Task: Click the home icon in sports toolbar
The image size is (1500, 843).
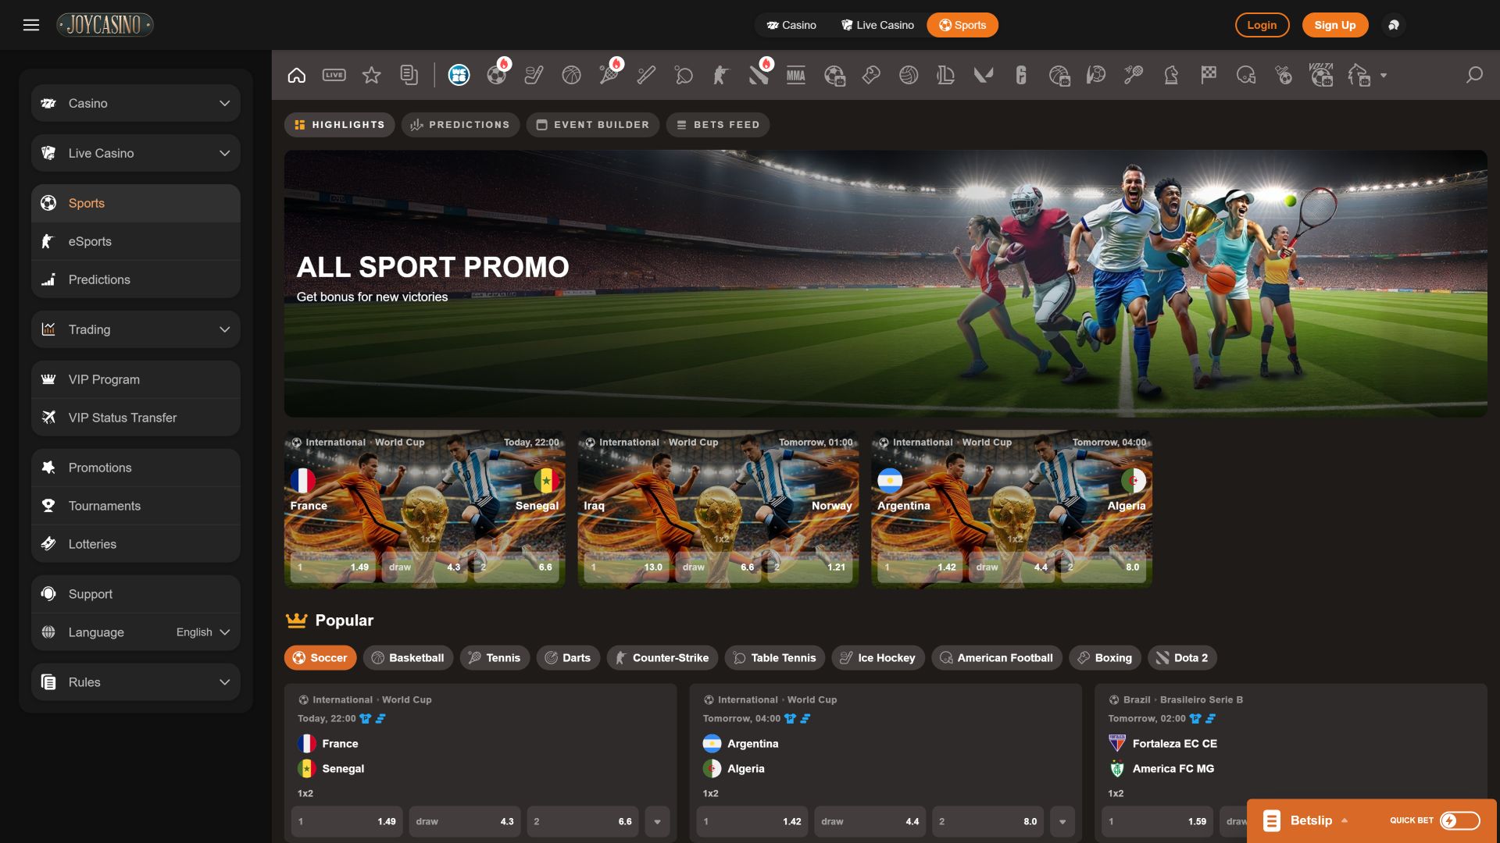Action: pyautogui.click(x=297, y=75)
